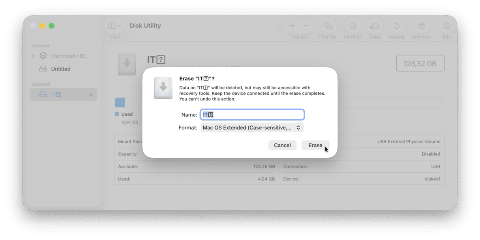Viewport: 480px width, 240px height.
Task: Click the Add Volume plus icon
Action: (292, 25)
